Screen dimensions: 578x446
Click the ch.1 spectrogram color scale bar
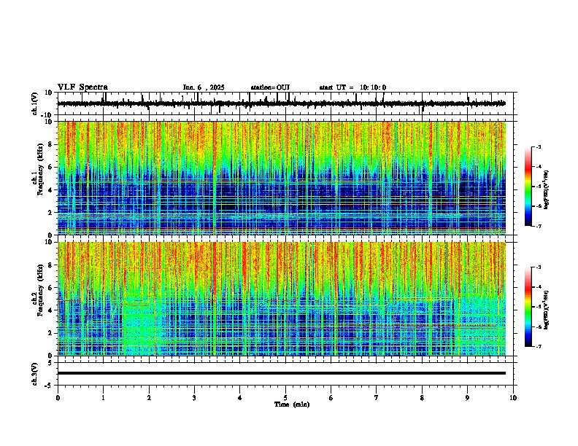[x=528, y=187]
